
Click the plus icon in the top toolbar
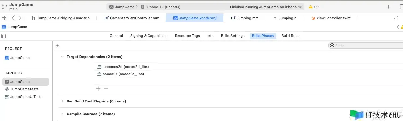point(388,7)
